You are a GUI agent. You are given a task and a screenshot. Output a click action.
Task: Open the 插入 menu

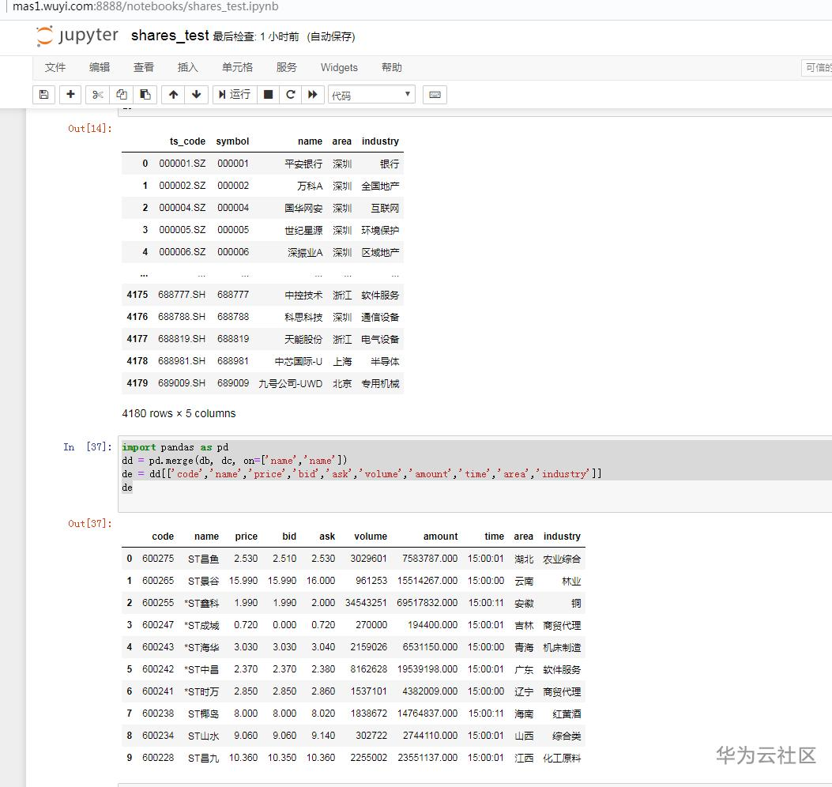187,67
